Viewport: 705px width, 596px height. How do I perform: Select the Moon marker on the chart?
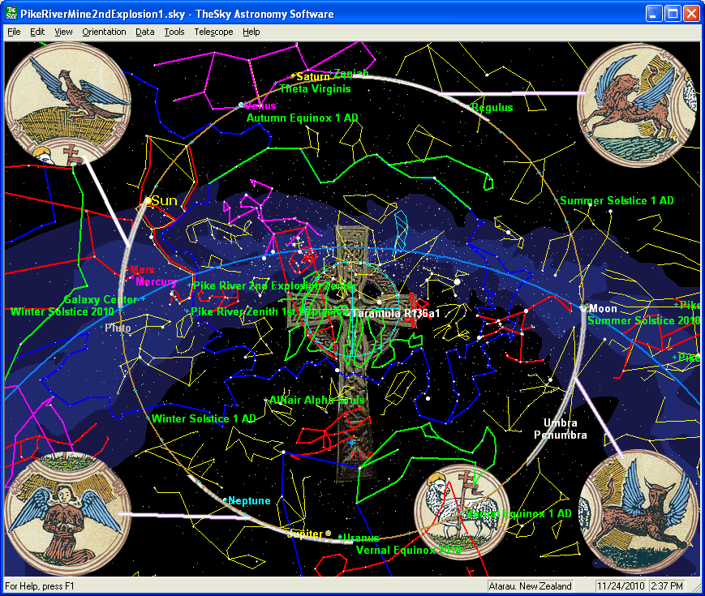click(x=583, y=308)
